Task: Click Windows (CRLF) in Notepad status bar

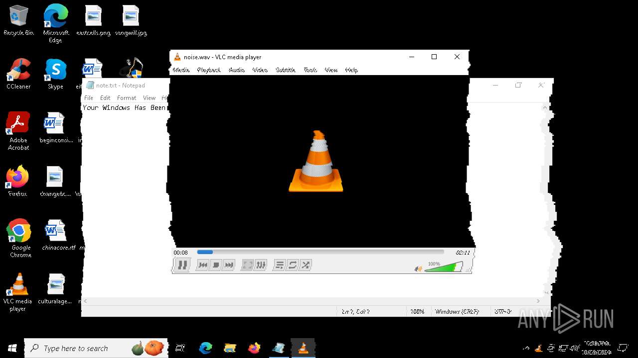Action: [457, 312]
